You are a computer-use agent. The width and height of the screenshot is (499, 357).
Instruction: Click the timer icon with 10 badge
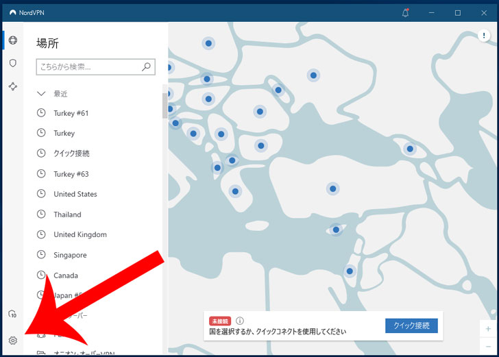[x=12, y=314]
